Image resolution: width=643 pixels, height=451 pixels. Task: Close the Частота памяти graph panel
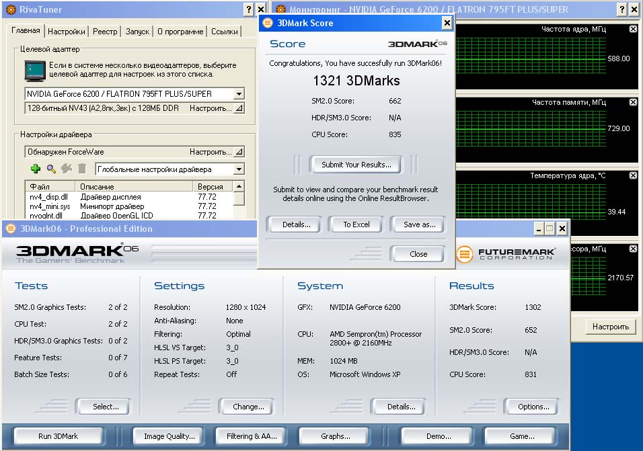point(633,102)
